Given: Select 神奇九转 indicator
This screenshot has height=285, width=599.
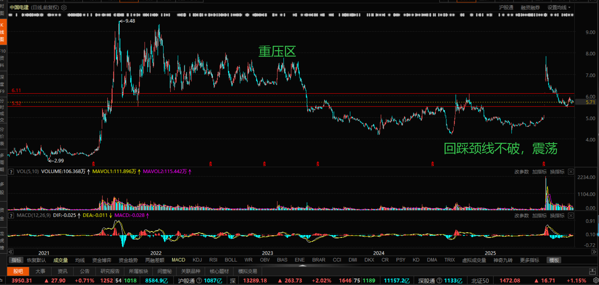Looking at the screenshot, I should click(503, 260).
